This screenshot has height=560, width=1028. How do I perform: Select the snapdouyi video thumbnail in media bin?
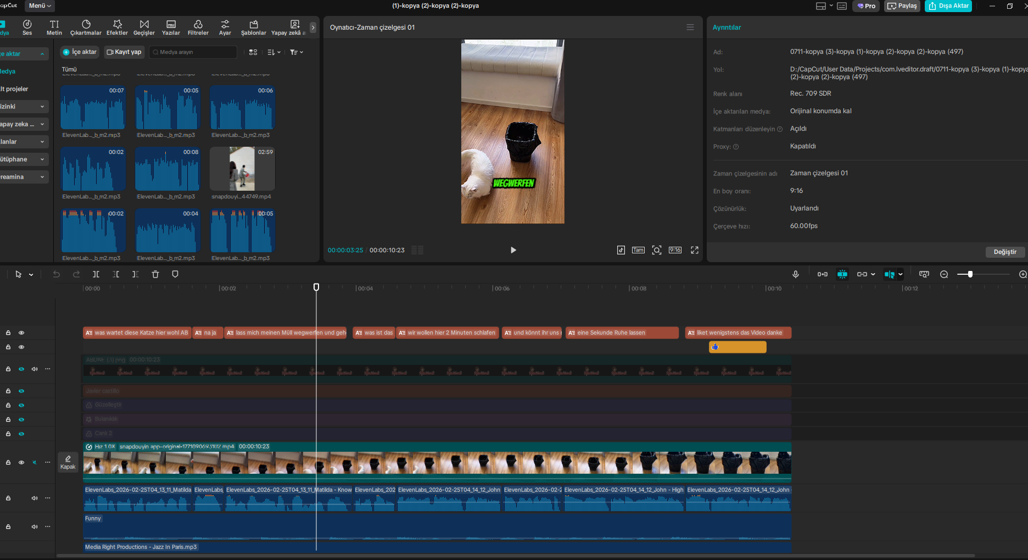[x=242, y=169]
